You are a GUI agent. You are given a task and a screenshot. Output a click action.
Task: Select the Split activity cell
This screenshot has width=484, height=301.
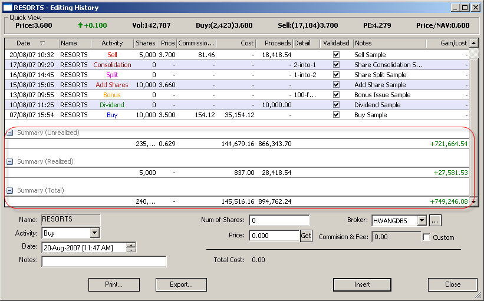tap(113, 75)
